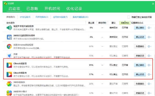Select the 系统关键服务(41) sub-tab

[81, 17]
